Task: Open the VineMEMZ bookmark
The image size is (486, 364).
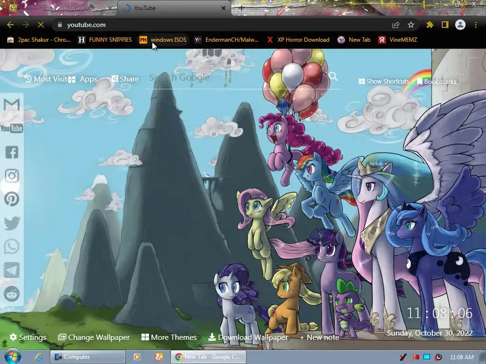Action: tap(398, 40)
